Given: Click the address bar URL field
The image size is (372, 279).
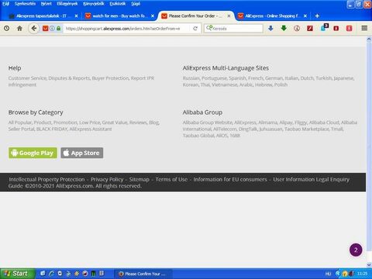Looking at the screenshot, I should point(126,29).
